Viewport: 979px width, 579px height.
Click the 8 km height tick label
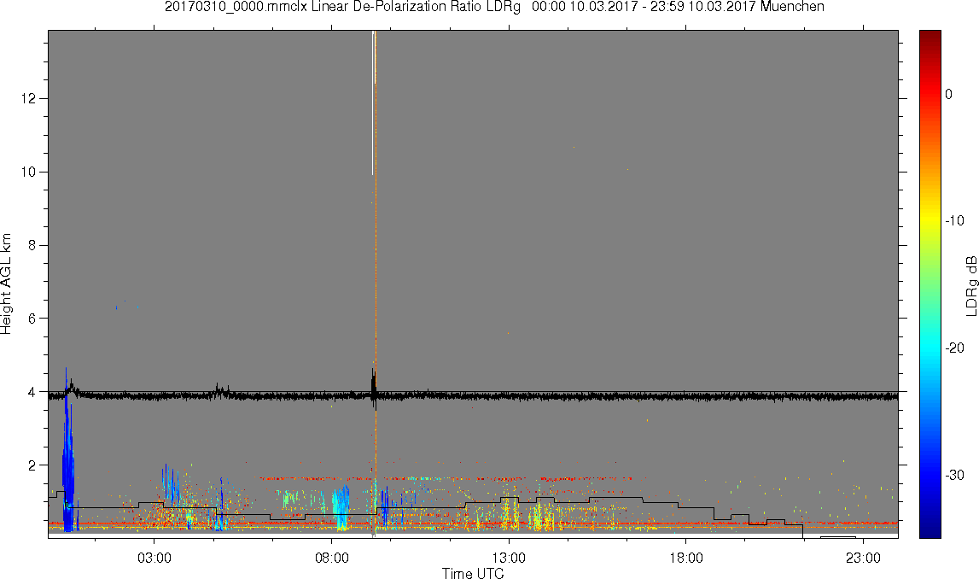[x=32, y=245]
